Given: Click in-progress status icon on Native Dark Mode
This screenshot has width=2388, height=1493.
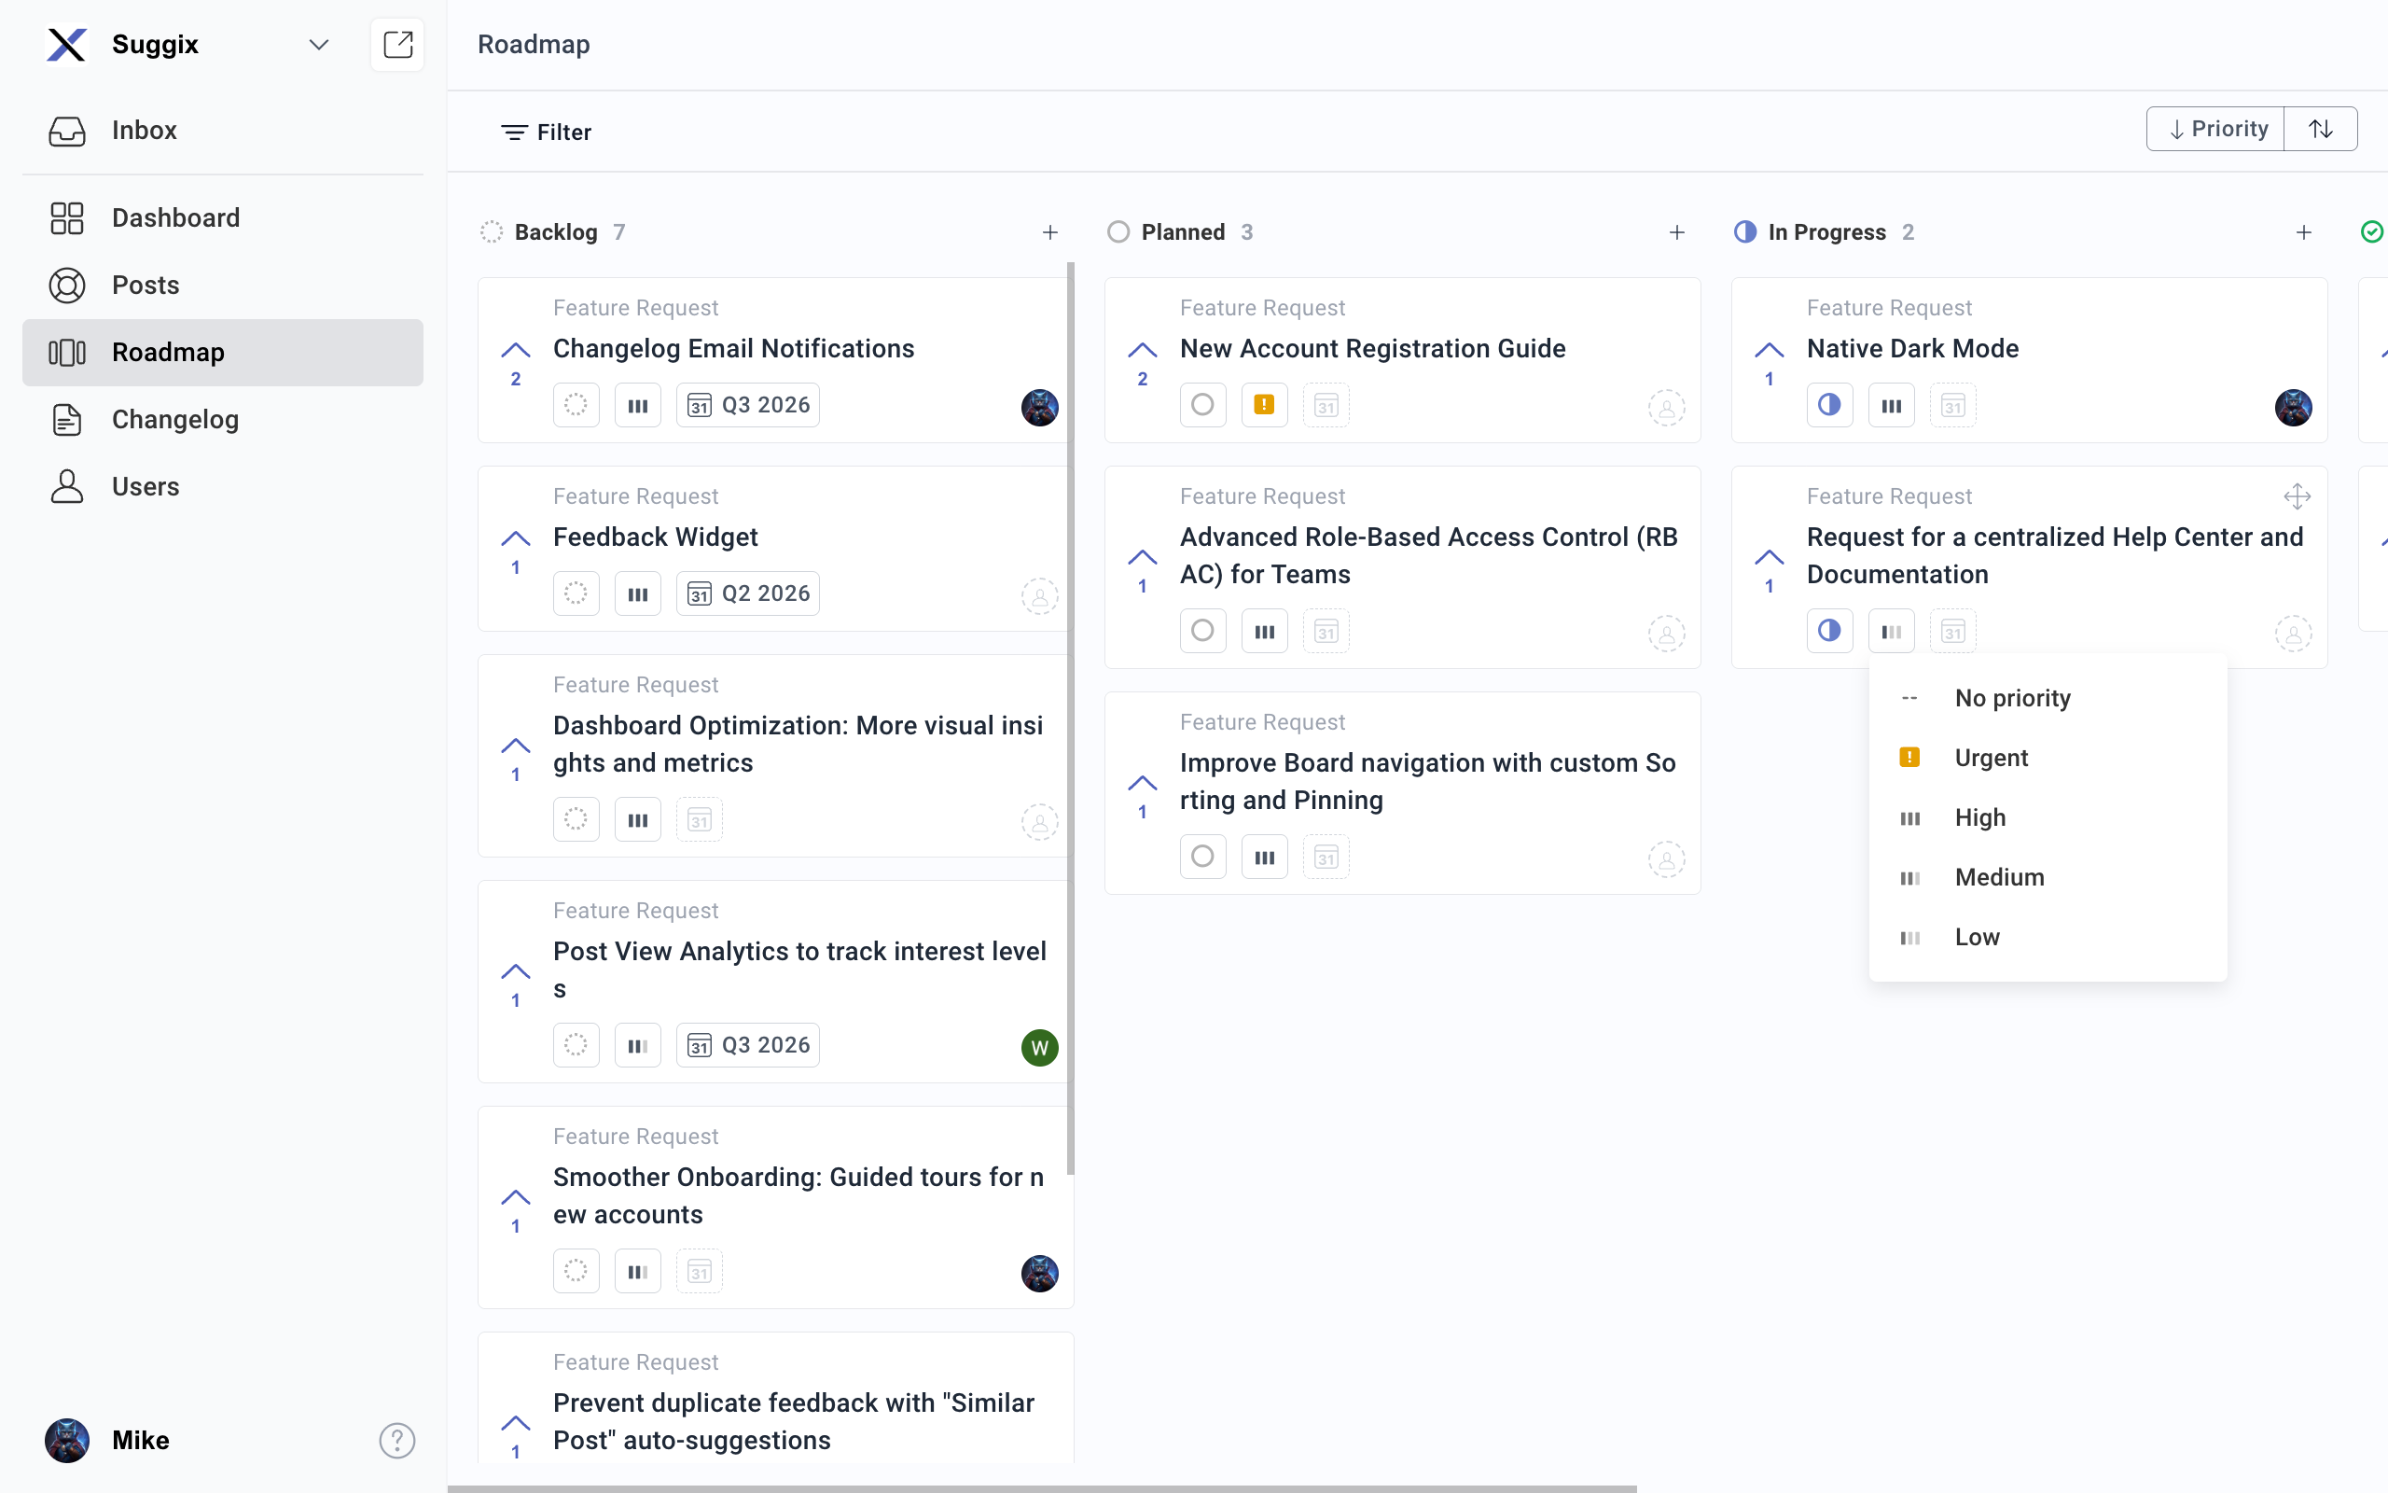Looking at the screenshot, I should click(x=1828, y=405).
